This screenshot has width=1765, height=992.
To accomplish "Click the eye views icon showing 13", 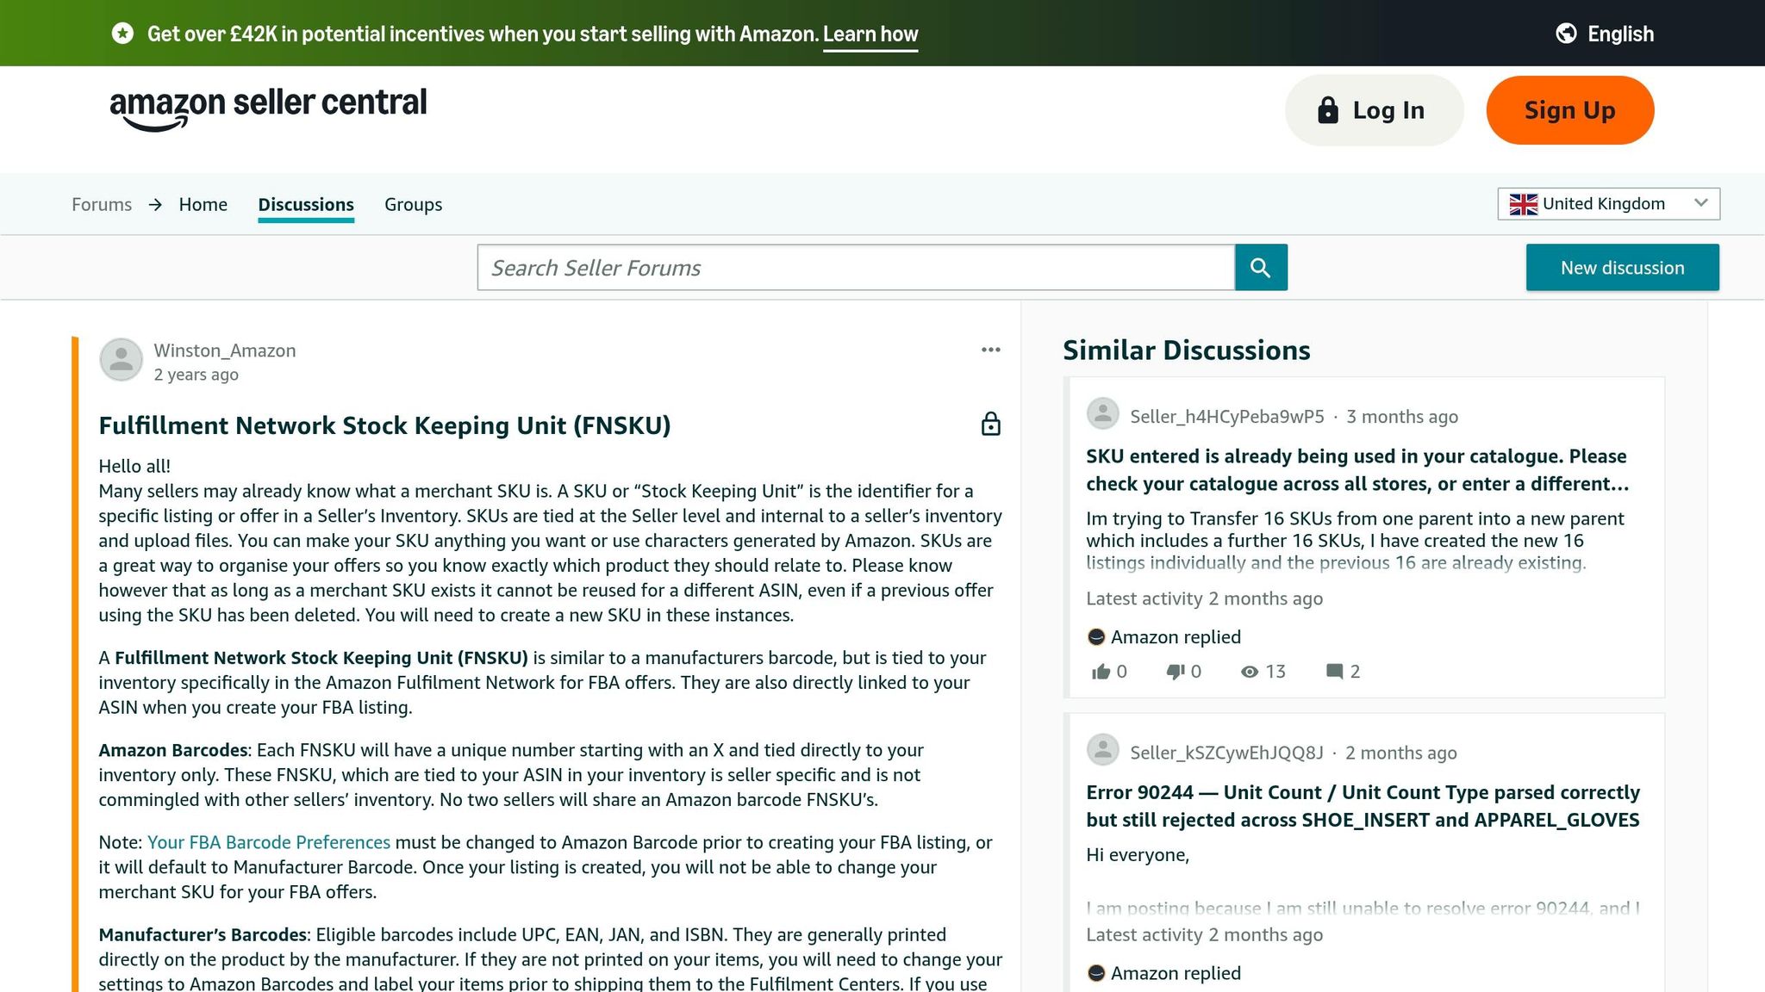I will [1250, 672].
